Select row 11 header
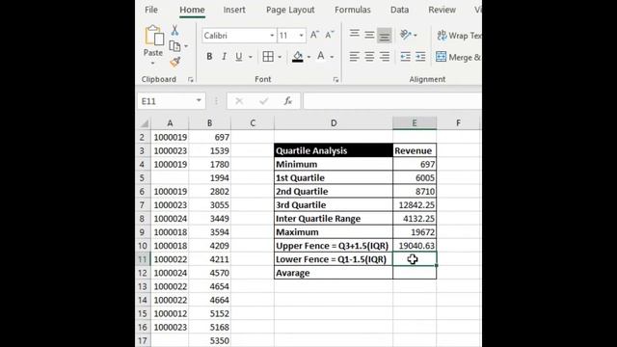617x347 pixels. pos(143,259)
